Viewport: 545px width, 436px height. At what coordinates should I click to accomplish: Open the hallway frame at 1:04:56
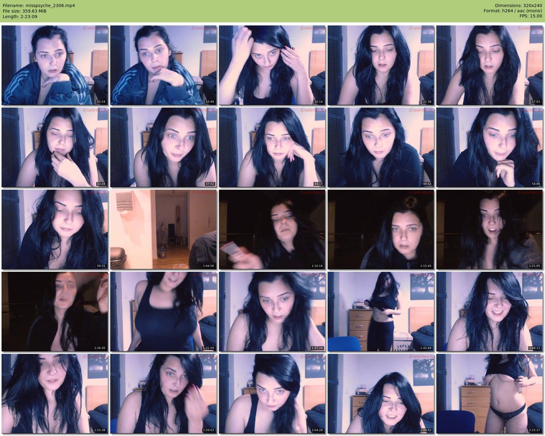click(163, 229)
